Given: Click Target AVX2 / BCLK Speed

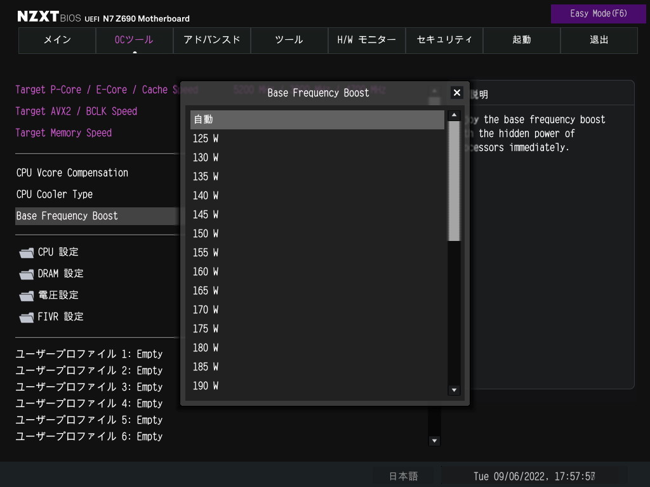Looking at the screenshot, I should 76,112.
